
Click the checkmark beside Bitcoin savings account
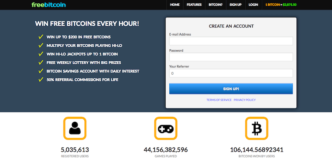click(41, 71)
